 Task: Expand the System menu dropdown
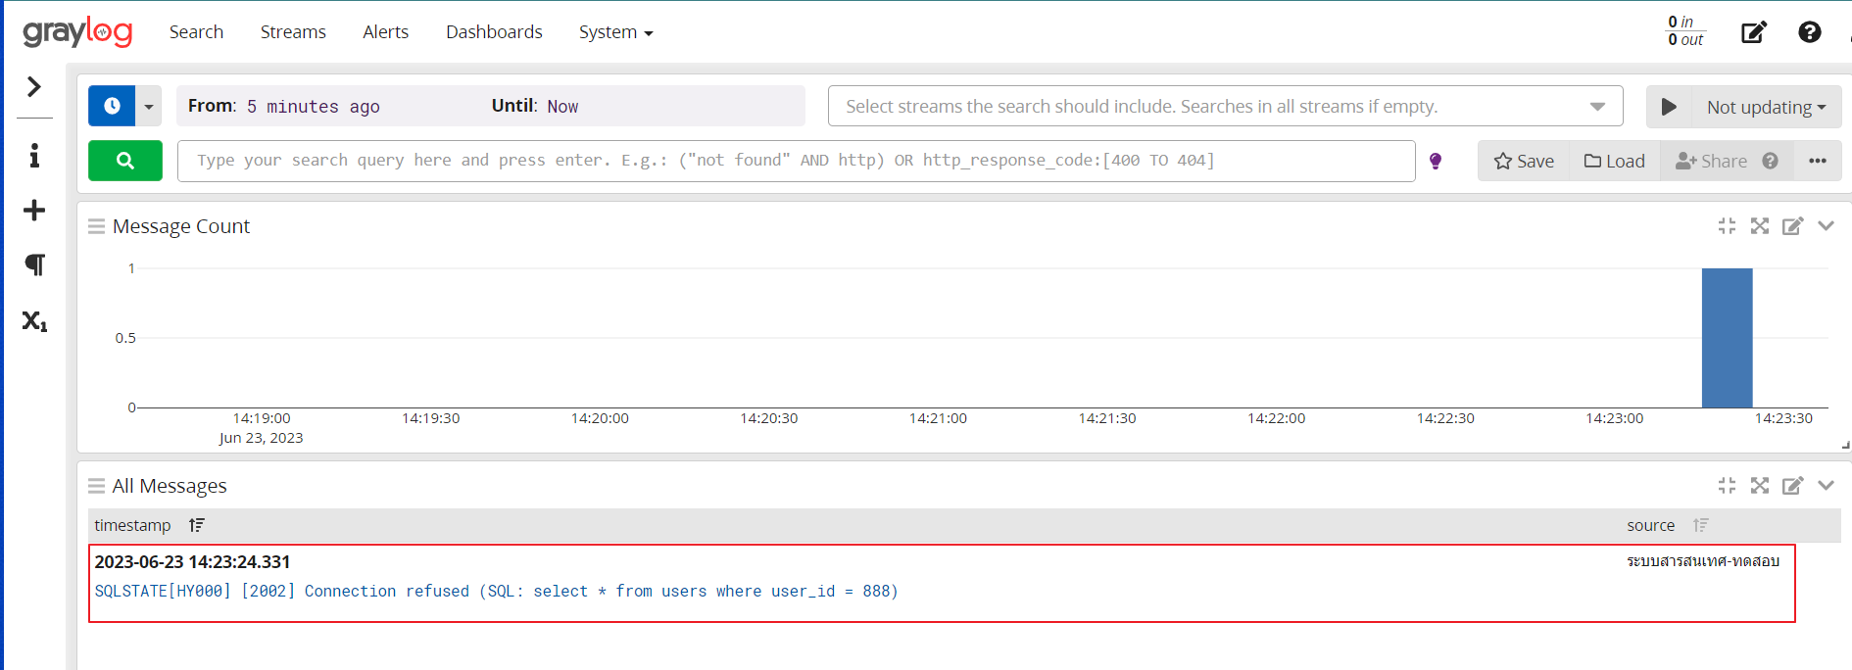click(615, 32)
